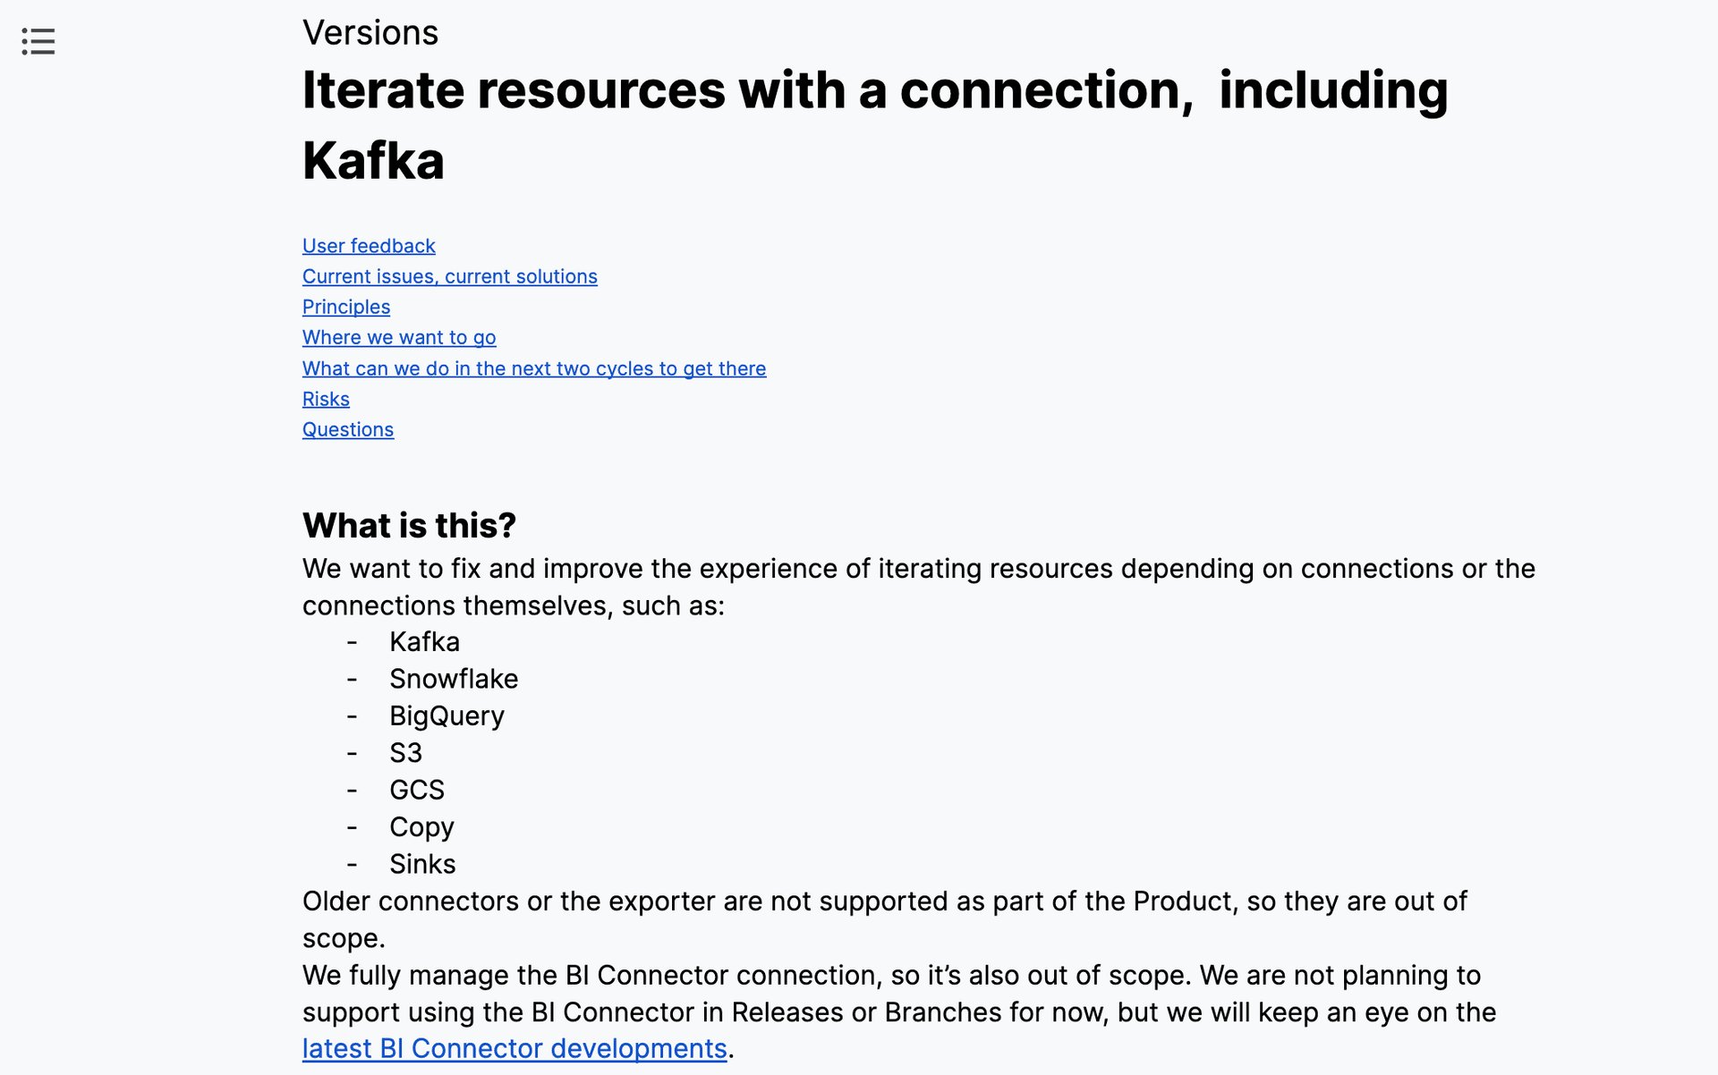Click on the Copy list item
The width and height of the screenshot is (1718, 1075).
point(421,827)
